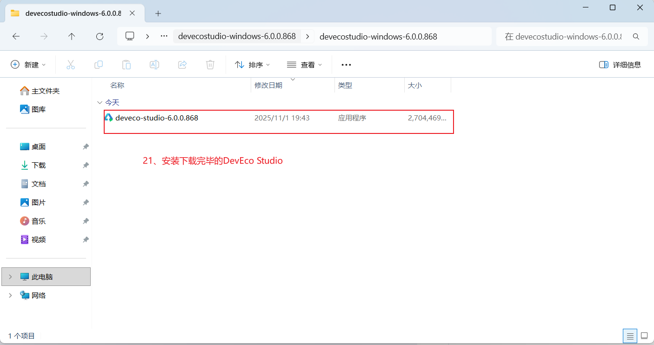Click the pin icon beside 文档
The height and width of the screenshot is (345, 654).
coord(86,184)
